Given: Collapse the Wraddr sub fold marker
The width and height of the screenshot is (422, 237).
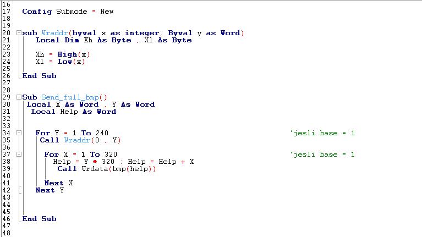Looking at the screenshot, I should pos(19,33).
